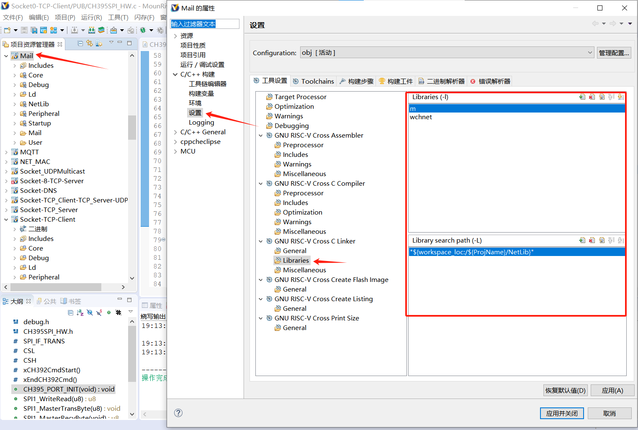
Task: Click the project-filter icon with gear in explorer
Action: point(99,44)
